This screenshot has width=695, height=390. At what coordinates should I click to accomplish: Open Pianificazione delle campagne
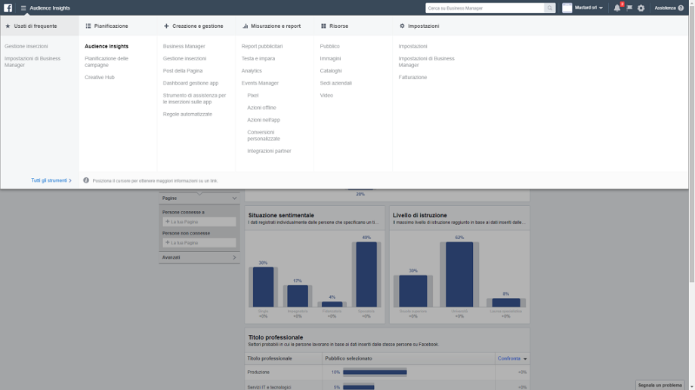tap(107, 62)
